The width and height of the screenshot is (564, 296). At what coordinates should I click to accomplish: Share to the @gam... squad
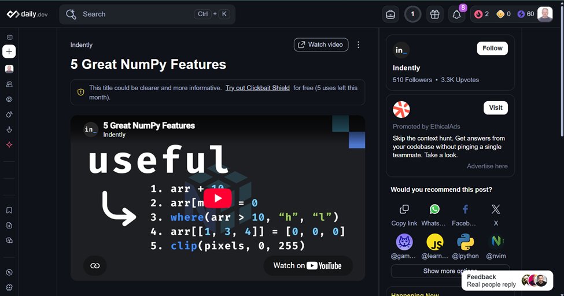pyautogui.click(x=404, y=247)
